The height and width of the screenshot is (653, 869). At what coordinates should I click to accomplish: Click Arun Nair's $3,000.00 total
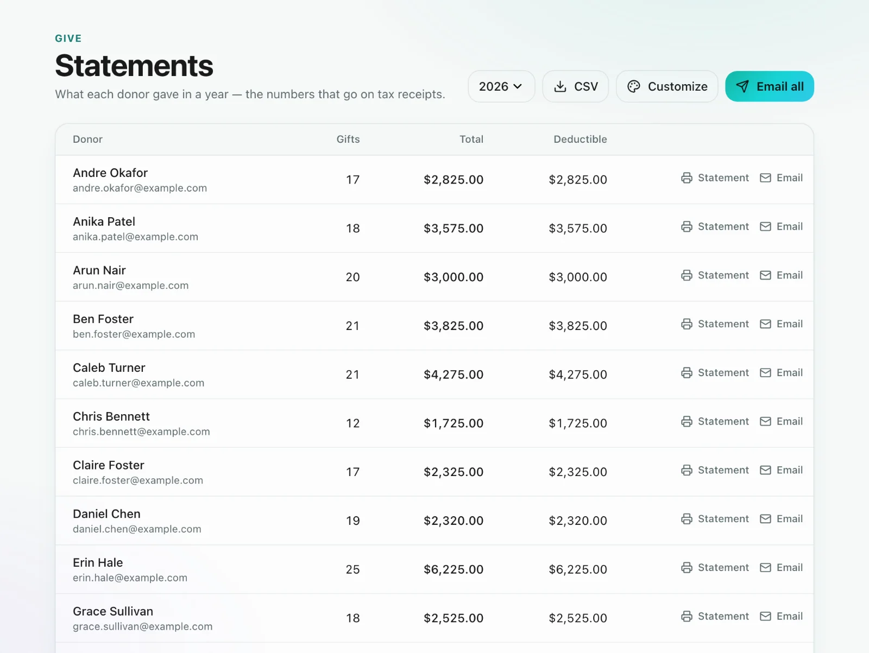pos(454,277)
